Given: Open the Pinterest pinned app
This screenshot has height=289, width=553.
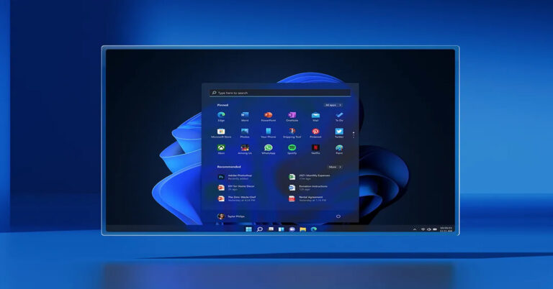Looking at the screenshot, I should point(315,132).
